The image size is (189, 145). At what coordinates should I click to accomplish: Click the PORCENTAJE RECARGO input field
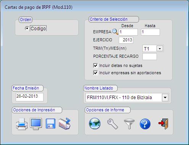(x=150, y=57)
